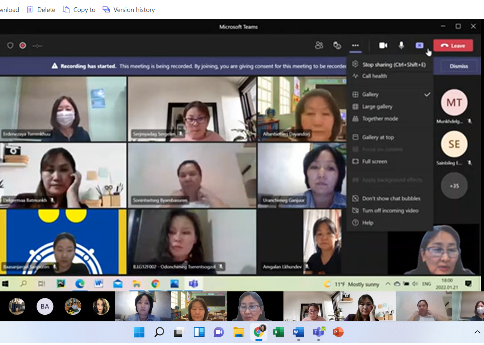Click the 'Amgalan Lkhundev' name label
Image resolution: width=484 pixels, height=345 pixels.
click(282, 267)
